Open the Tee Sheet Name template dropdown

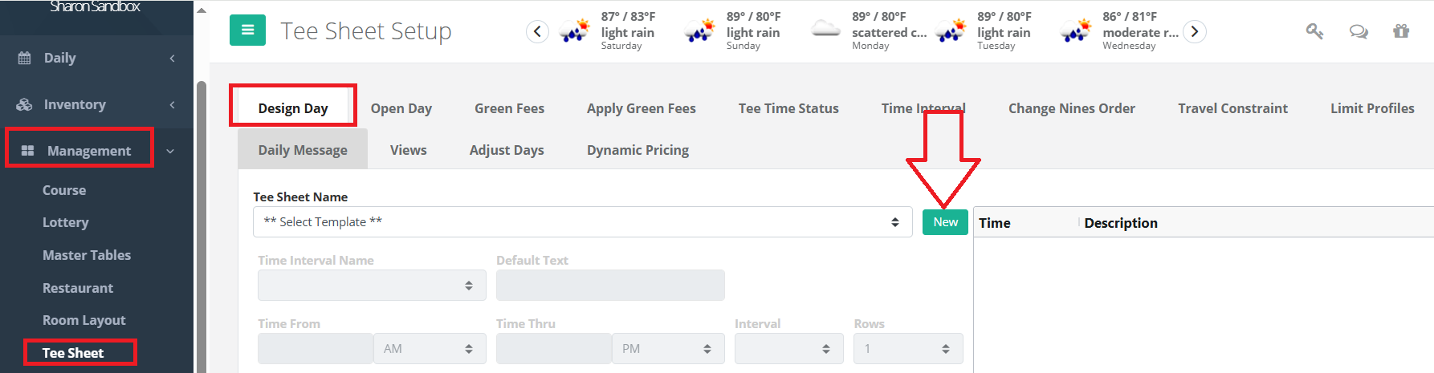tap(582, 222)
